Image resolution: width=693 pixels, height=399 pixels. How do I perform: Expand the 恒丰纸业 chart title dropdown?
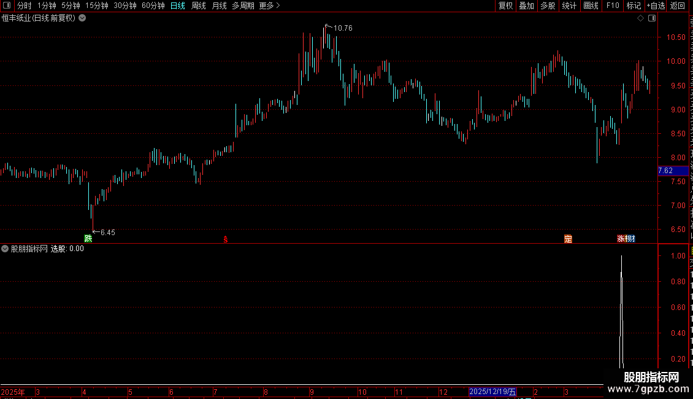[82, 18]
